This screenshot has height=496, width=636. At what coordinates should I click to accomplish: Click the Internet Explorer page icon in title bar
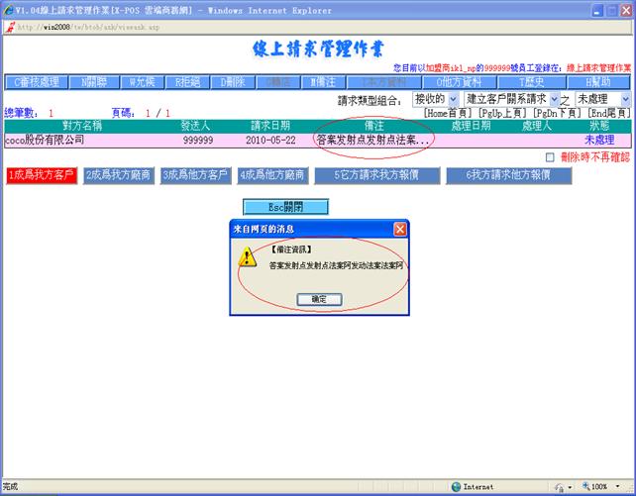coord(8,9)
